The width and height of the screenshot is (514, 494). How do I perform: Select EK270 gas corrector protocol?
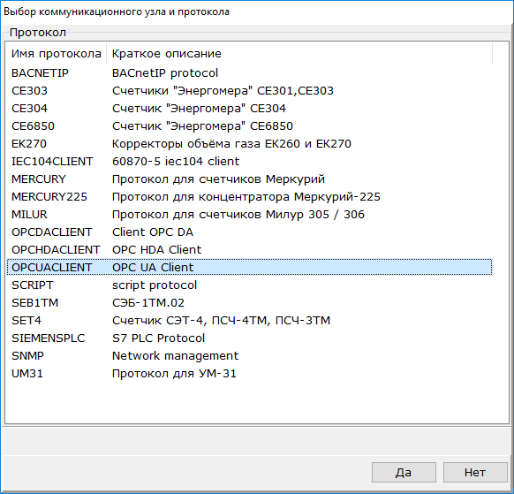click(249, 144)
